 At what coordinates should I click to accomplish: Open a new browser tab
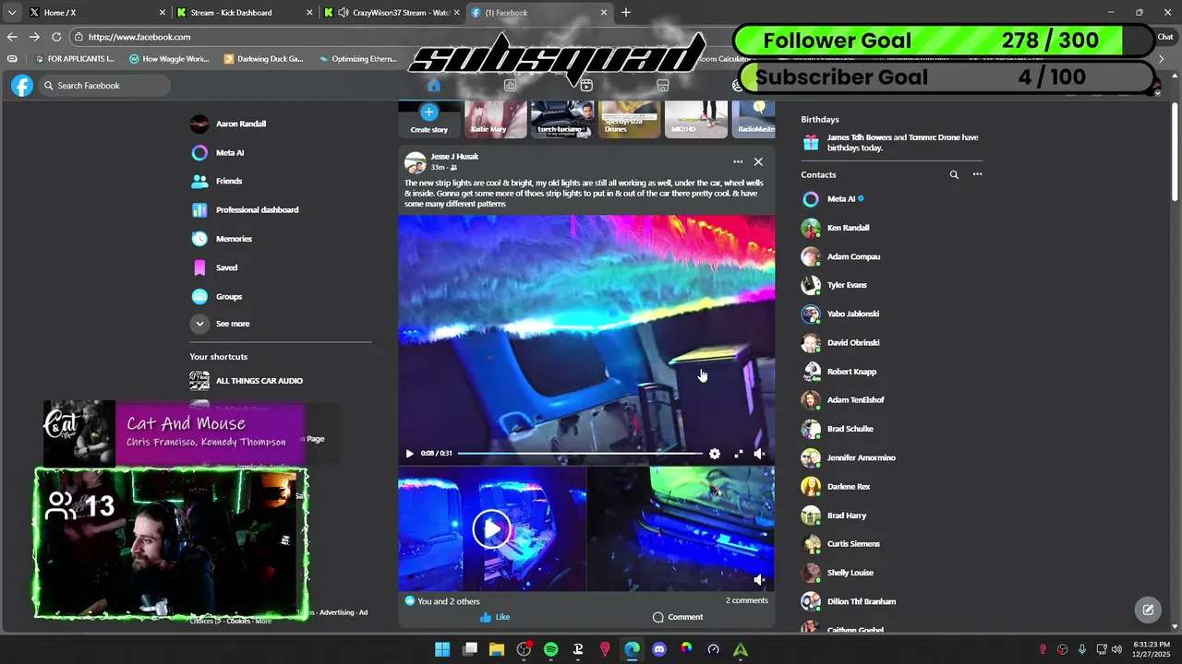click(626, 13)
